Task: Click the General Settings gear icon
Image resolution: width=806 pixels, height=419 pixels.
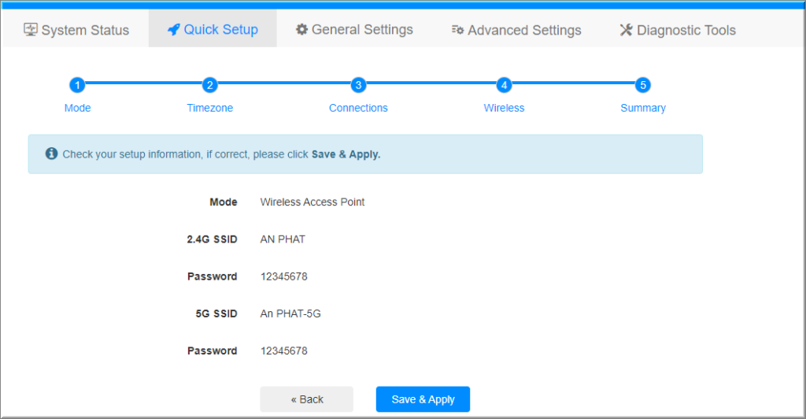Action: click(x=301, y=30)
